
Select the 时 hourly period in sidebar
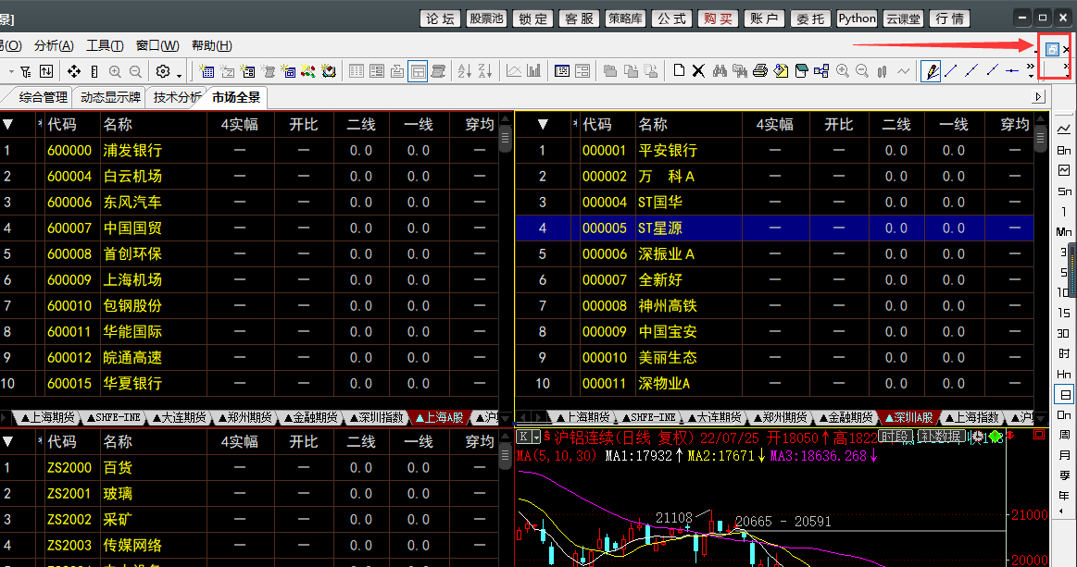1064,353
